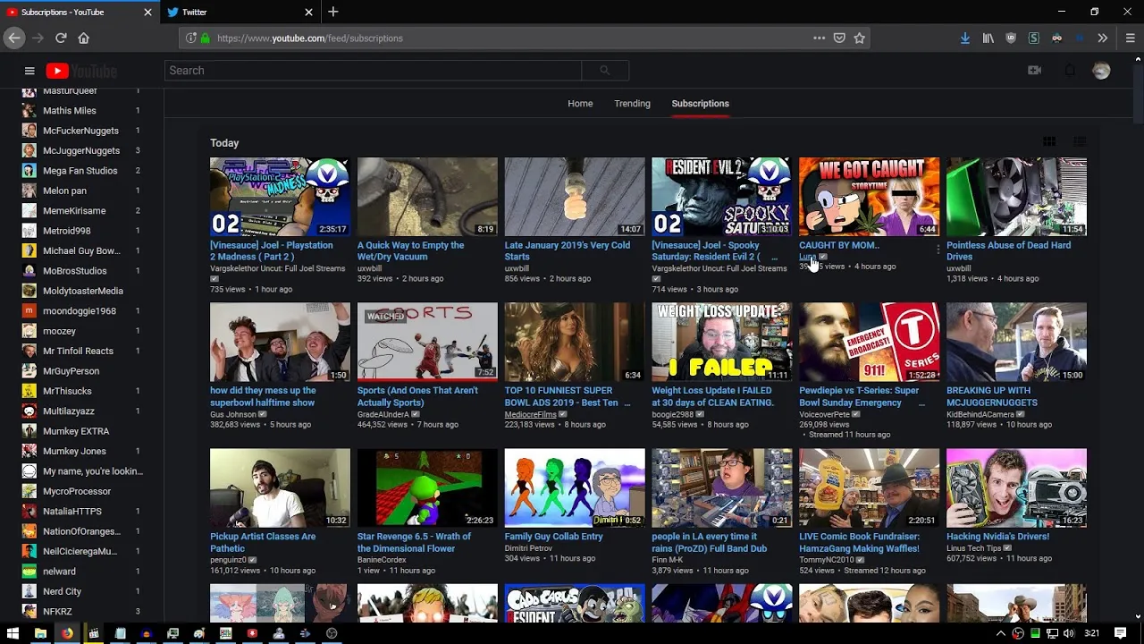Show site information lock icon
The image size is (1144, 644).
[206, 38]
